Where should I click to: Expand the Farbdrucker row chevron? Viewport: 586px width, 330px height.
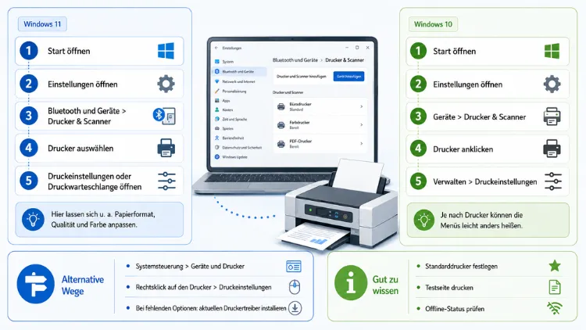[362, 124]
